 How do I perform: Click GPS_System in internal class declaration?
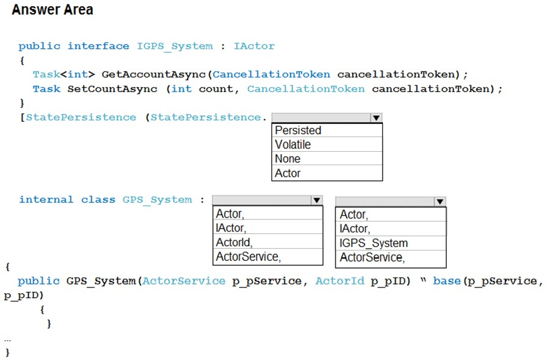(x=157, y=200)
